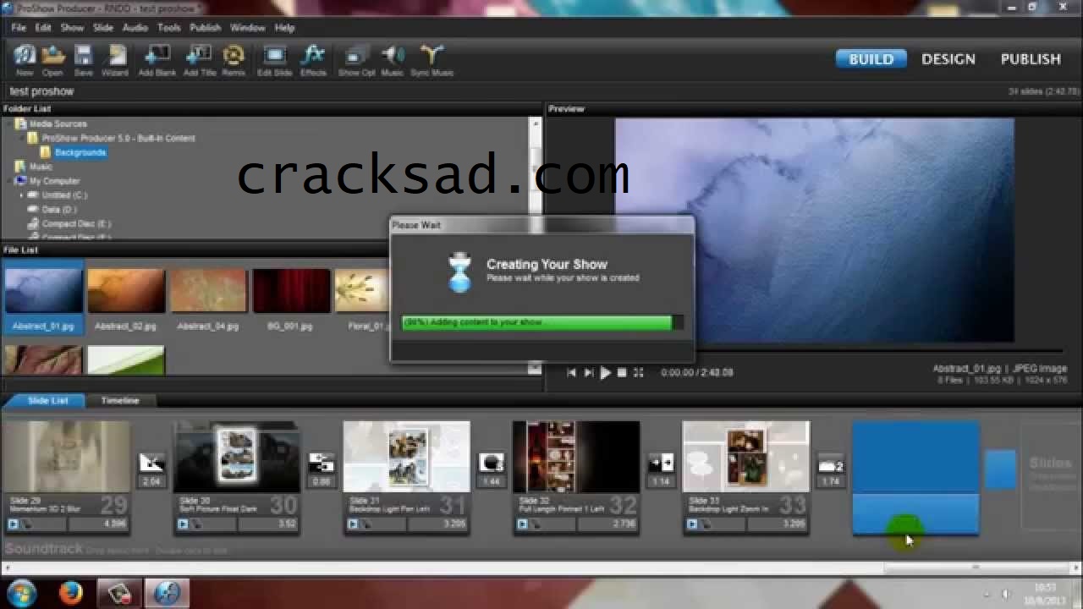Switch to the BUILD workspace

click(x=871, y=59)
